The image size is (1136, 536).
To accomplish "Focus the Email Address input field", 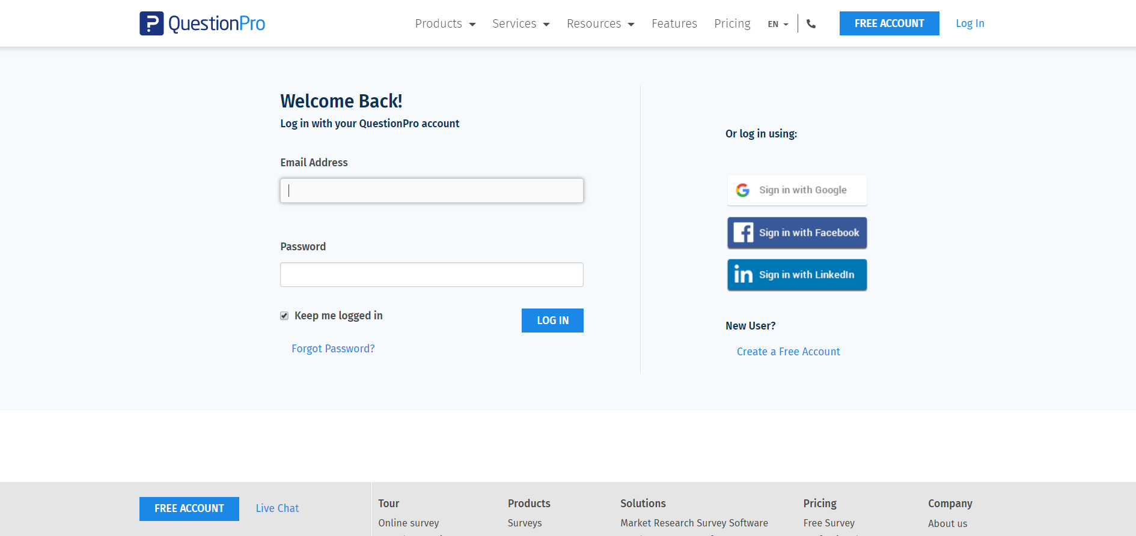I will pyautogui.click(x=432, y=190).
